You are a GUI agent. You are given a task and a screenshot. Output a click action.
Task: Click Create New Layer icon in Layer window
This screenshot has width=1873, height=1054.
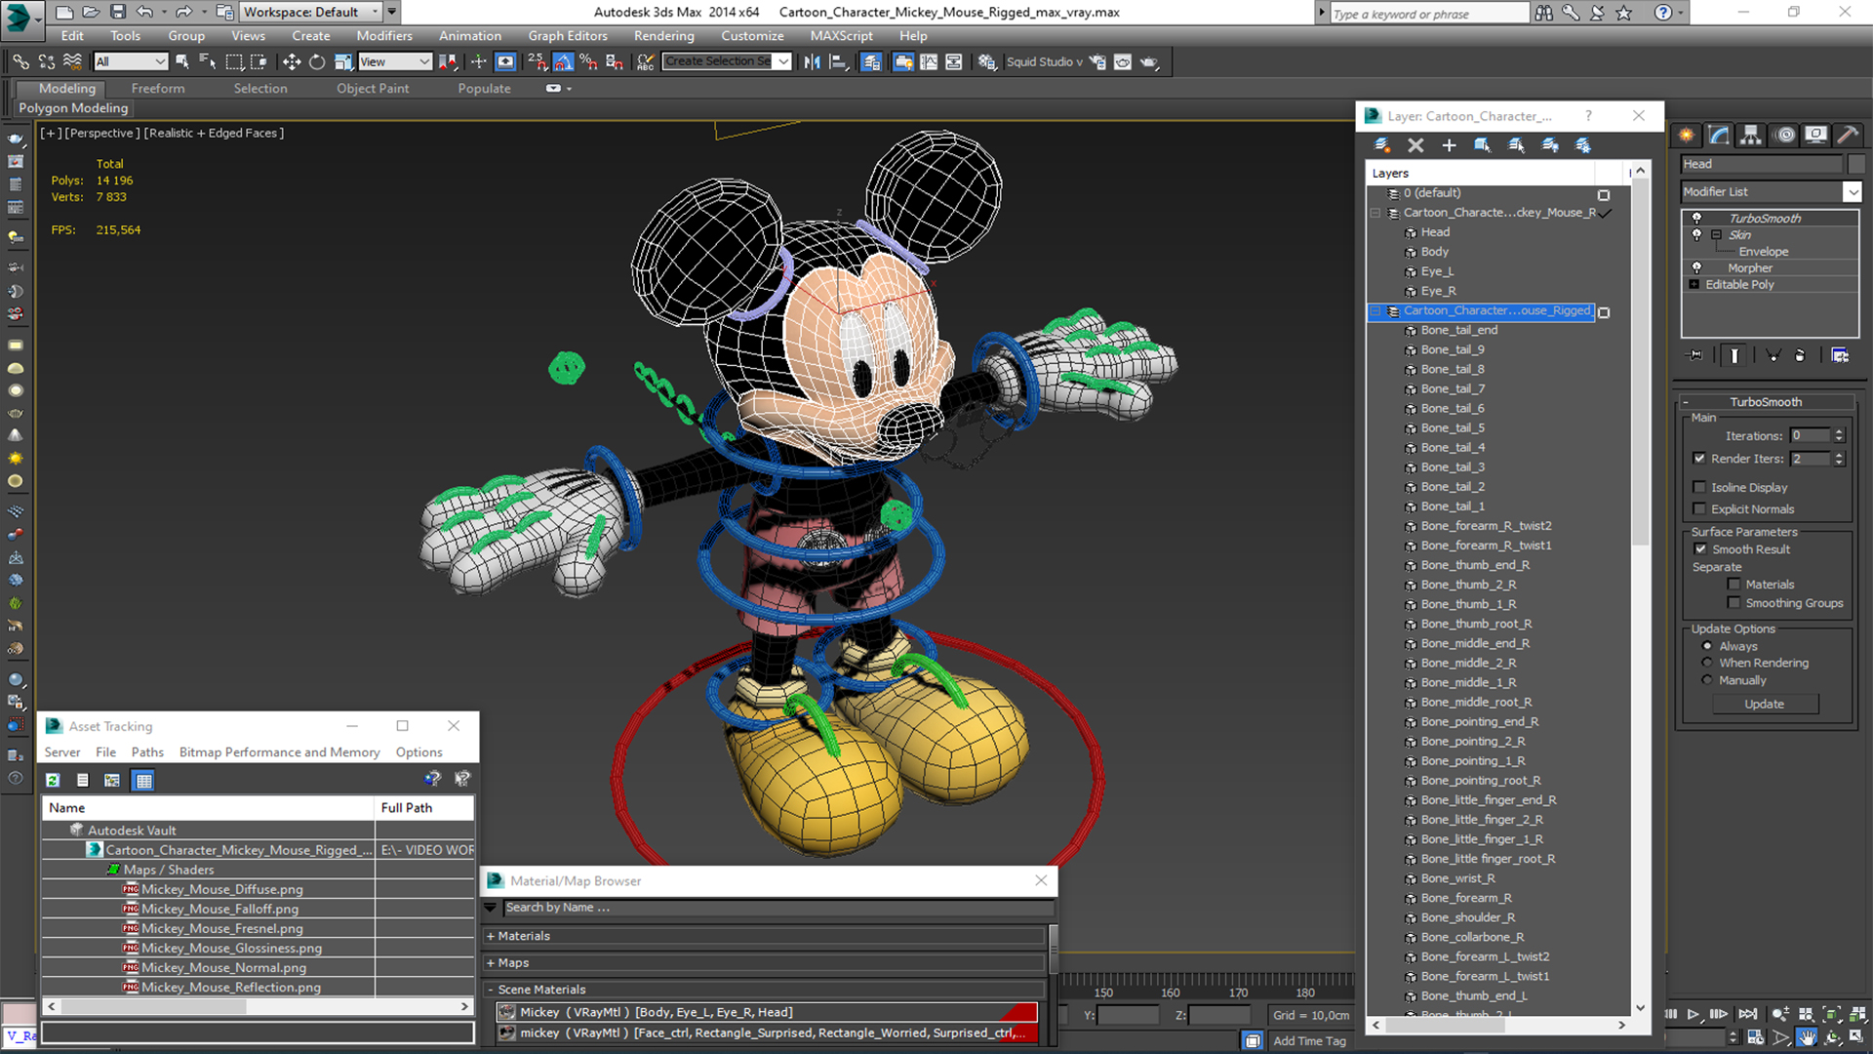(1382, 145)
